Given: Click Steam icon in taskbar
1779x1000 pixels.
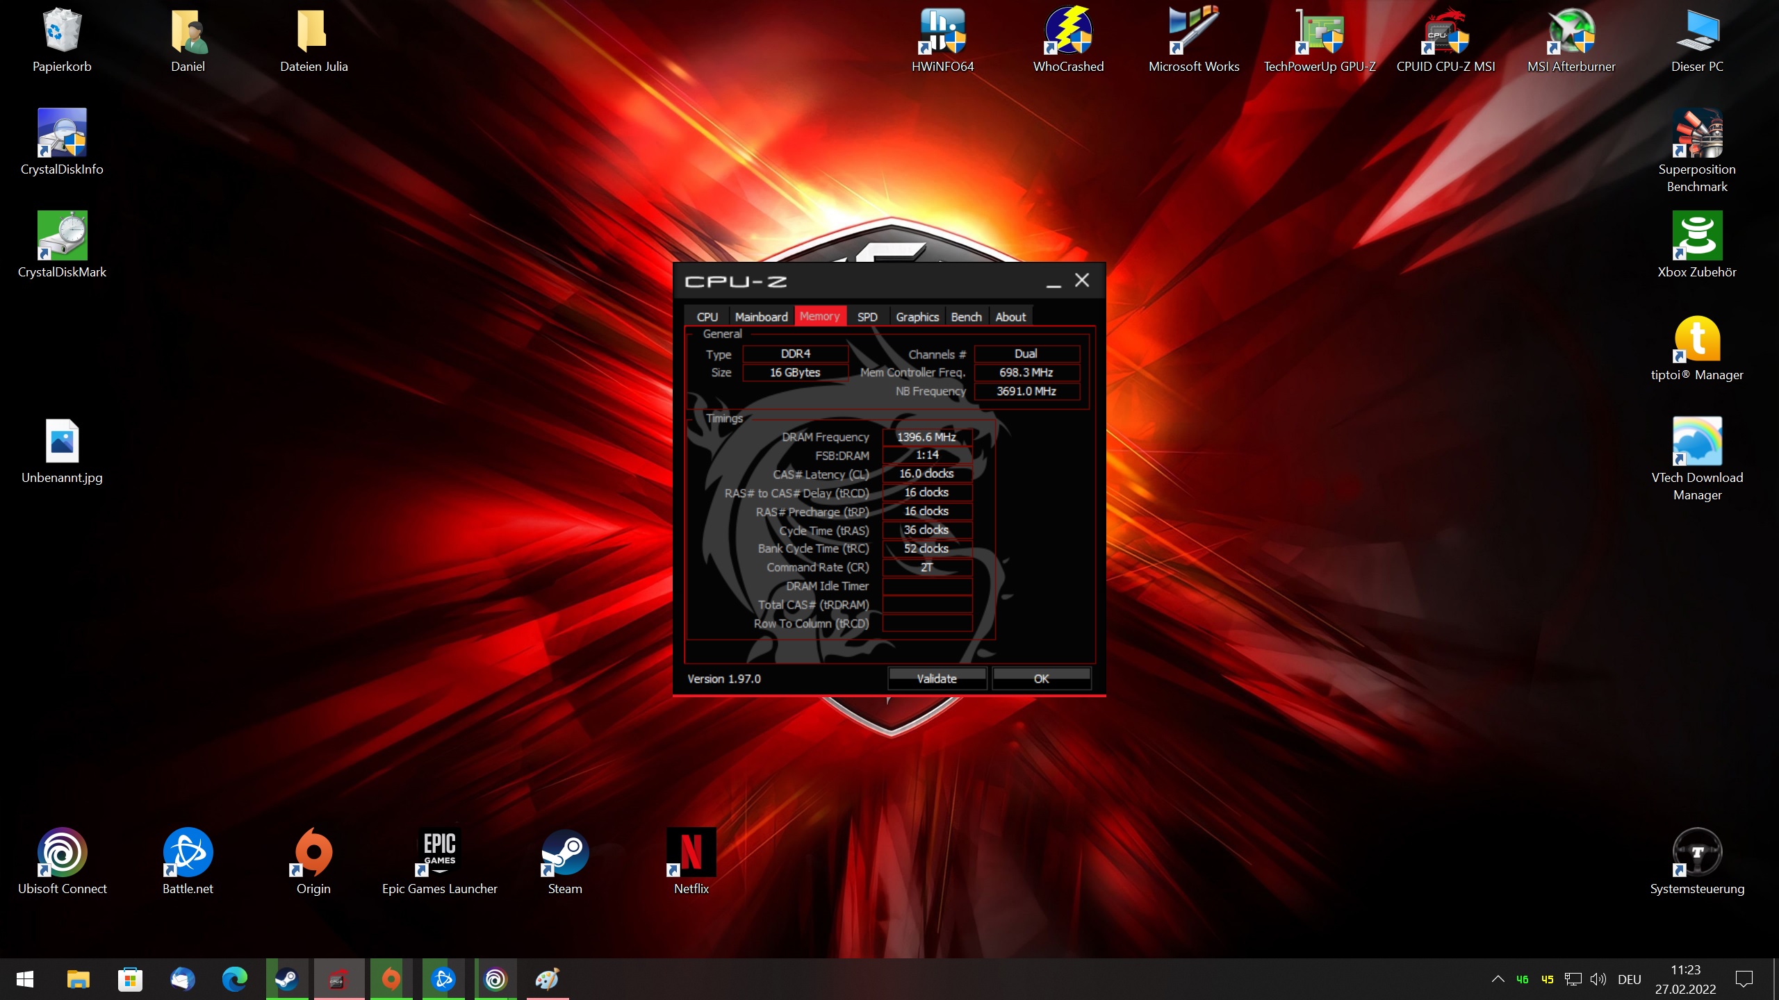Looking at the screenshot, I should 287,979.
